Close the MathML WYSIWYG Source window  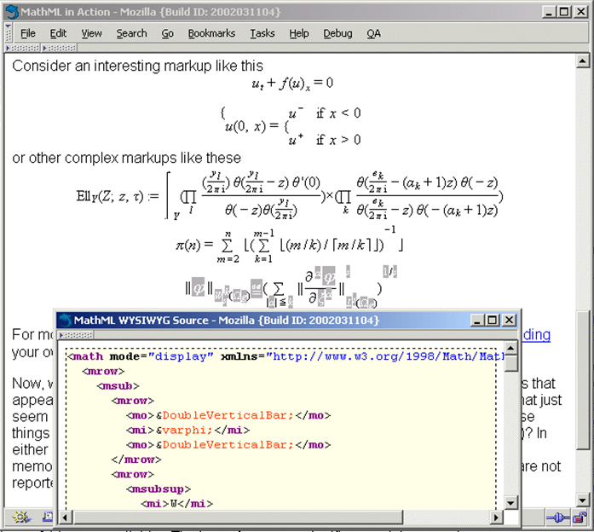[509, 321]
